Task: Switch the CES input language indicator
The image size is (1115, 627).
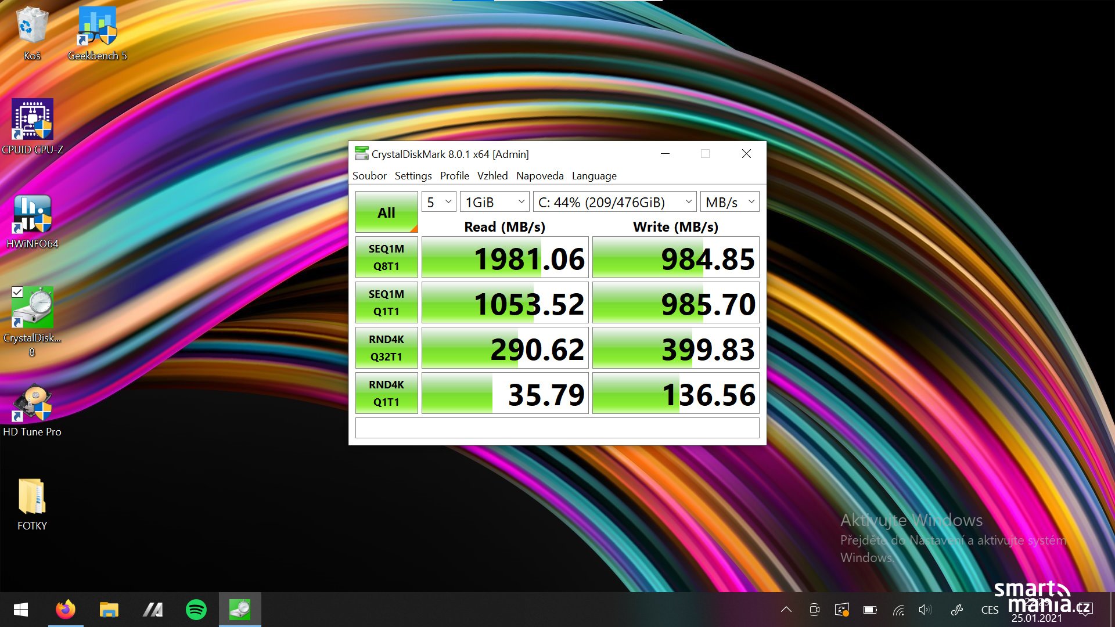Action: [990, 610]
